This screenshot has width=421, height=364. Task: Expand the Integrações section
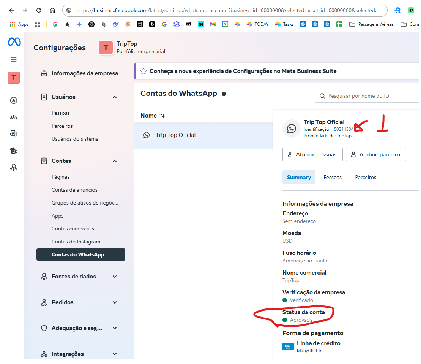pyautogui.click(x=115, y=354)
